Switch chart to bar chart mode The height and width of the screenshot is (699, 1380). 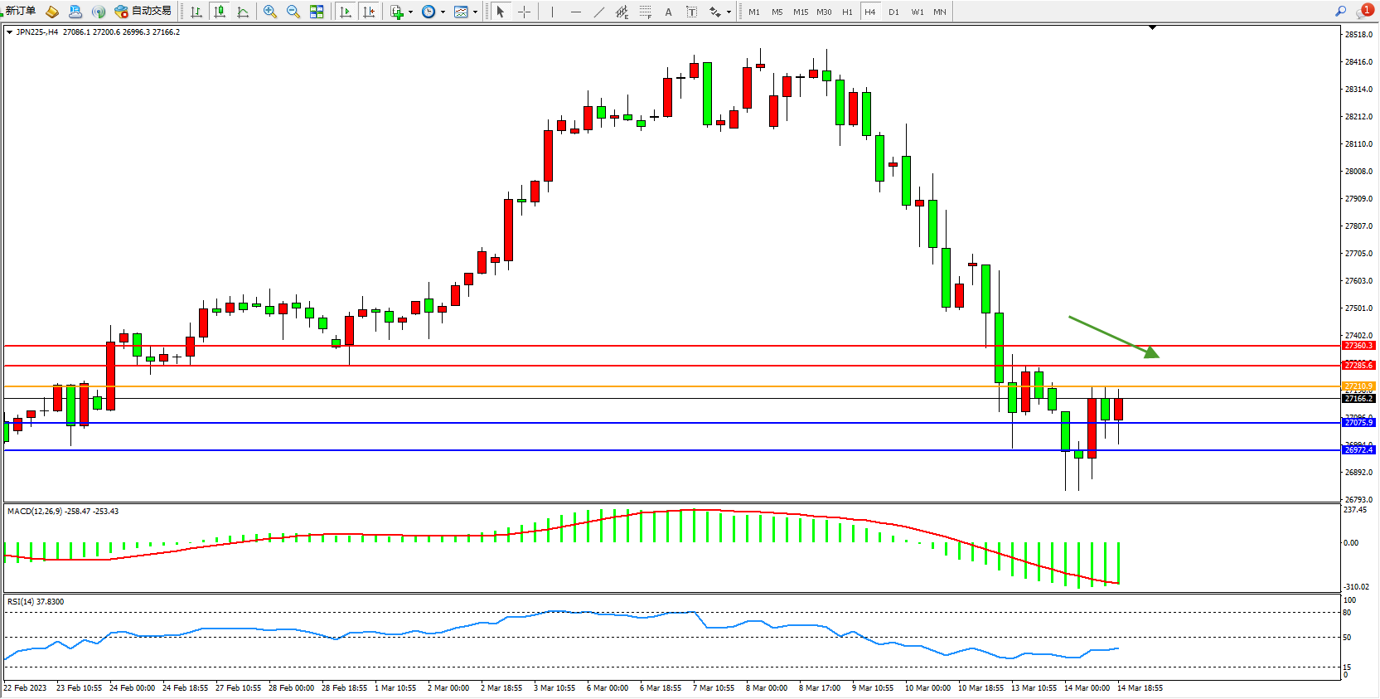click(196, 12)
